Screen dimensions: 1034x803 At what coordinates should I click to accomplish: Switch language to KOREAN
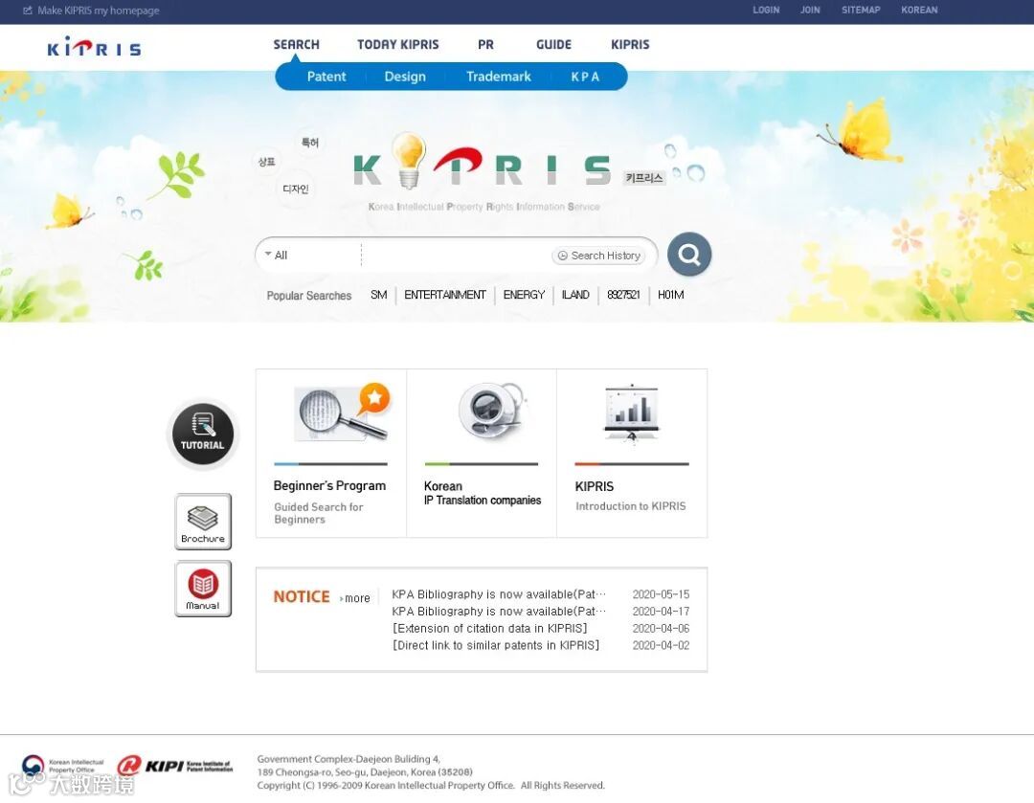coord(919,10)
